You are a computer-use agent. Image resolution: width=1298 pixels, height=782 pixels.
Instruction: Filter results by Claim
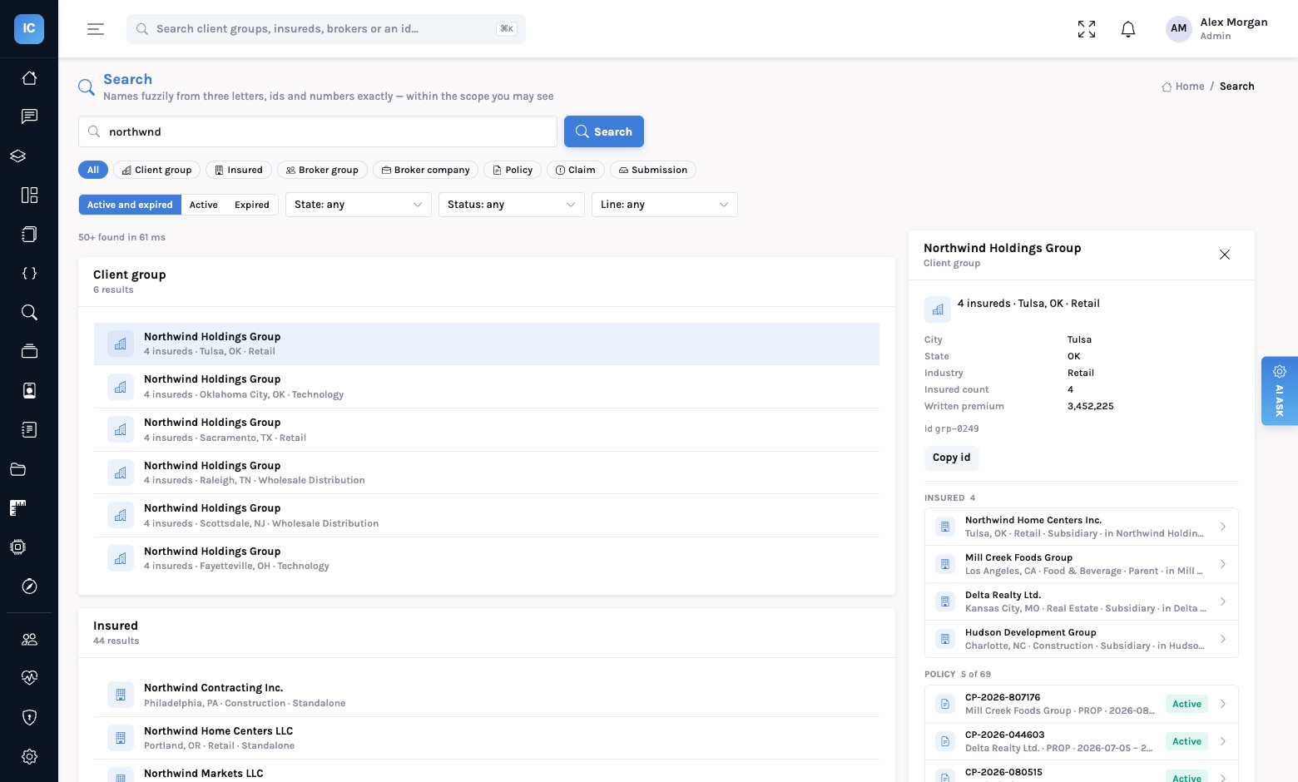pyautogui.click(x=576, y=170)
